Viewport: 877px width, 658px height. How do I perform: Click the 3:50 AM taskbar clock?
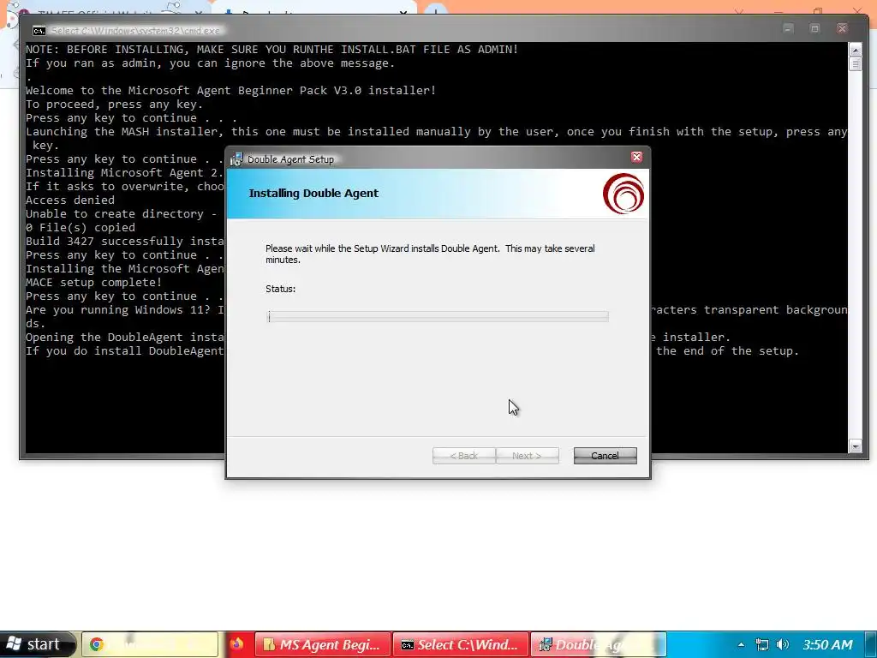click(827, 644)
